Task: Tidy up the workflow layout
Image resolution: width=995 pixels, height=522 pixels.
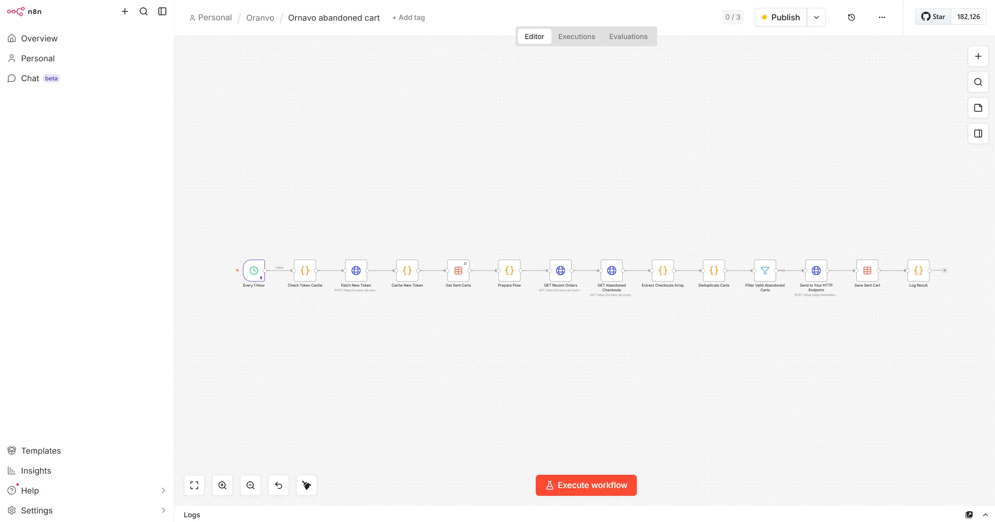Action: pos(306,485)
